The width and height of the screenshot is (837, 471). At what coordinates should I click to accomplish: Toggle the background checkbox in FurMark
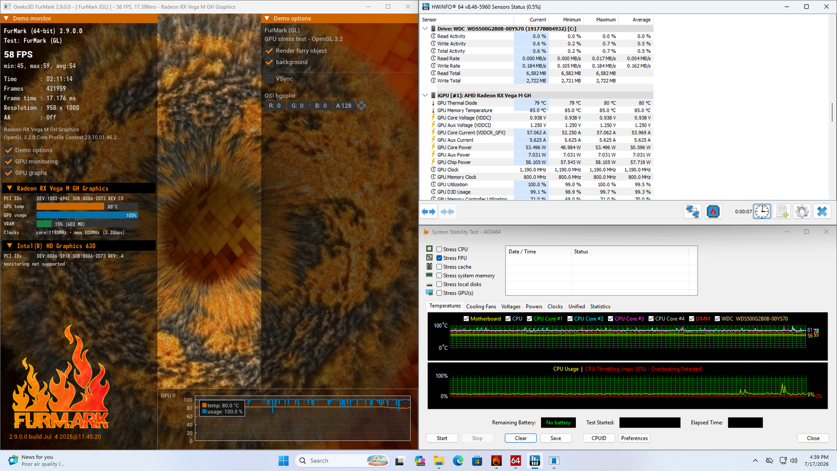pos(269,62)
